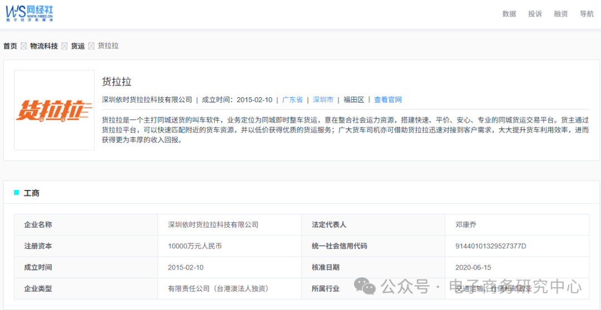601x310 pixels.
Task: Go to 首页 breadcrumb
Action: click(x=11, y=46)
